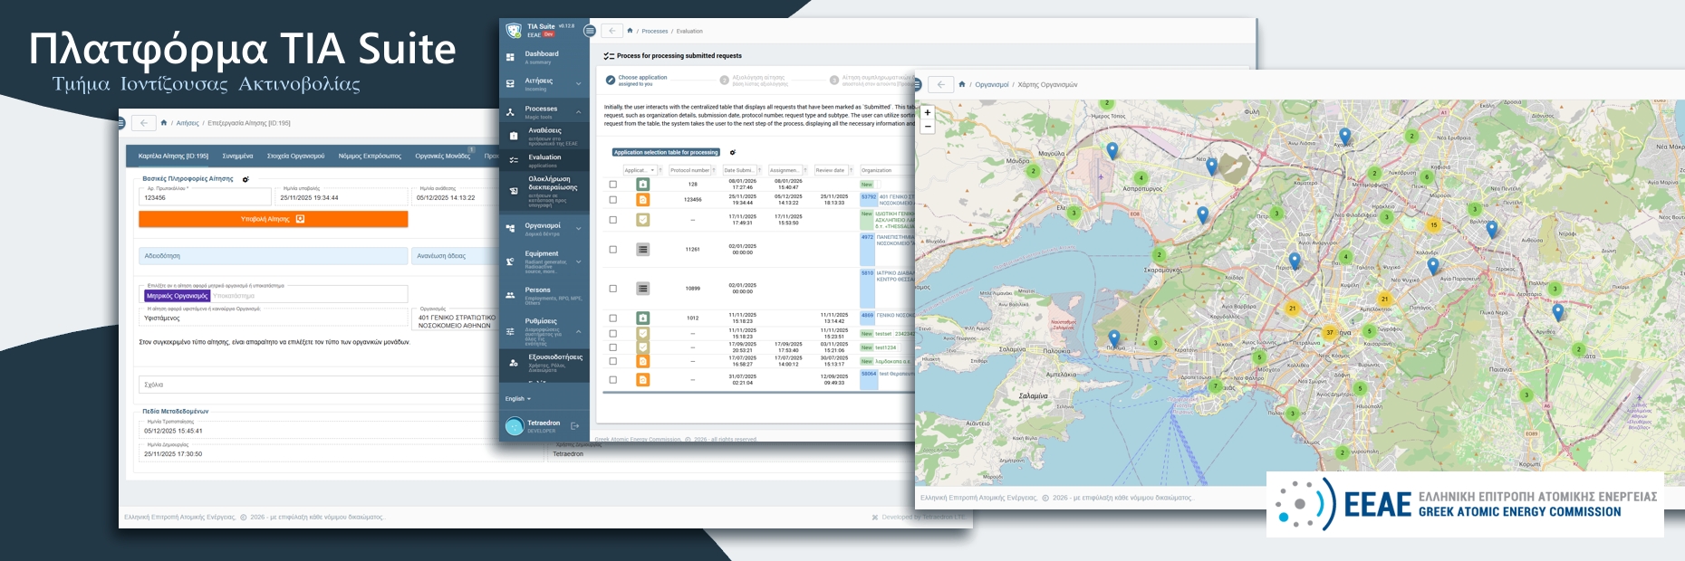Open the Υφιστάμενος organization type dropdown
Screen dimensions: 1685x561
(273, 316)
